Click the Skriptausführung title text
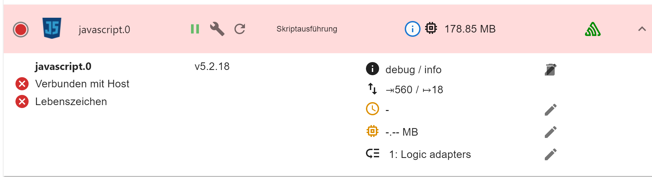Viewport: 652px width, 177px height. (x=306, y=29)
